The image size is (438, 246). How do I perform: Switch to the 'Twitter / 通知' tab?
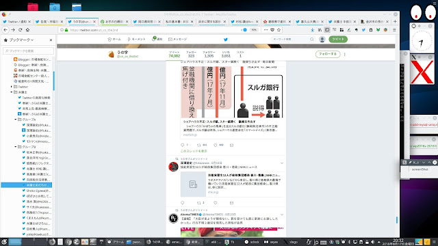16,21
